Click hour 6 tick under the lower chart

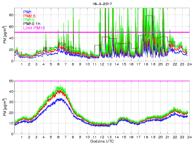pyautogui.click(x=58, y=137)
